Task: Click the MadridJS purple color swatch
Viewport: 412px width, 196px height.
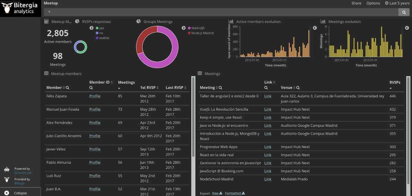Action: coord(189,28)
